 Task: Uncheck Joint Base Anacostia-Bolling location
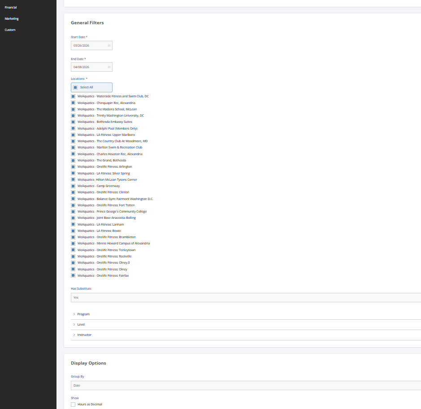coord(73,218)
